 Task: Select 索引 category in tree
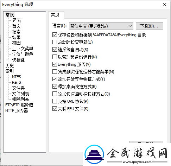click(x=9, y=71)
